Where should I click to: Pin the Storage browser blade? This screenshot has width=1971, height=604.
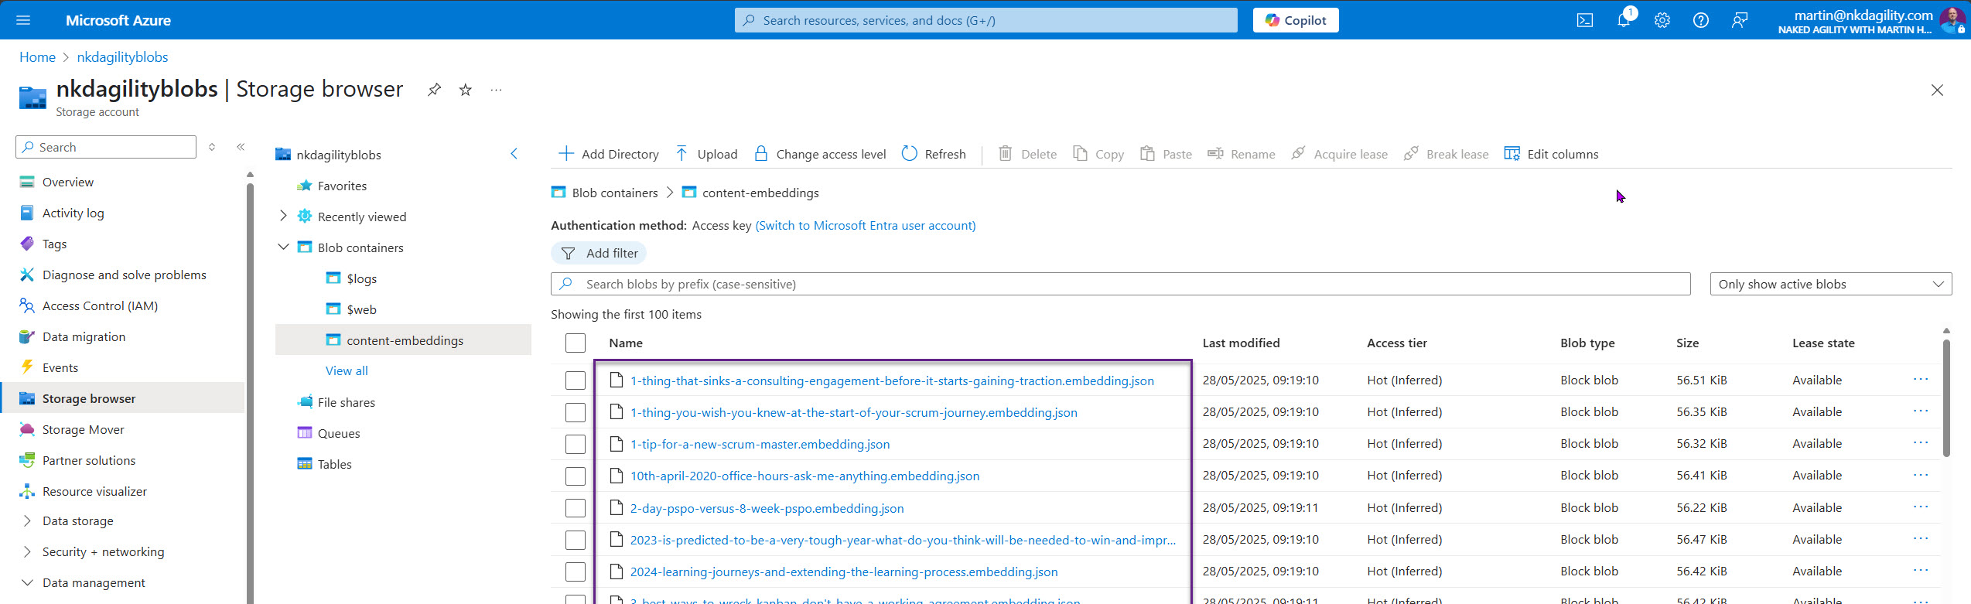[x=435, y=90]
